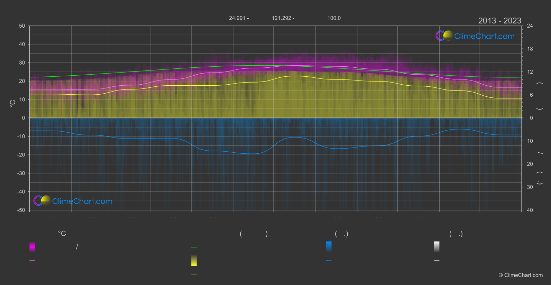The height and width of the screenshot is (285, 551).
Task: Click the green daylight line legend marker
Action: pyautogui.click(x=194, y=247)
